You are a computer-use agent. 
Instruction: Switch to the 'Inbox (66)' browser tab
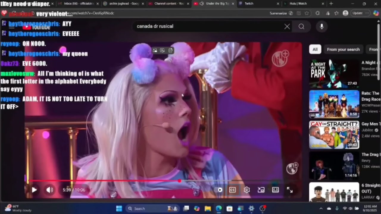point(78,4)
